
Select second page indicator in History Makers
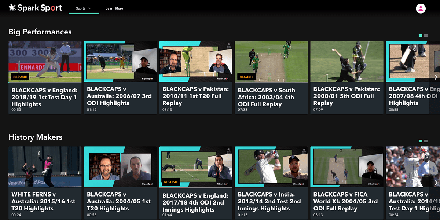pyautogui.click(x=425, y=141)
